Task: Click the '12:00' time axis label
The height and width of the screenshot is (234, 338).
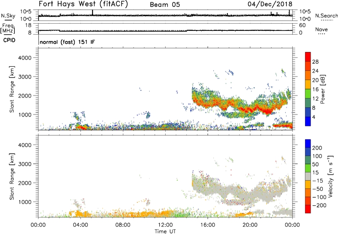Action: coord(165,225)
